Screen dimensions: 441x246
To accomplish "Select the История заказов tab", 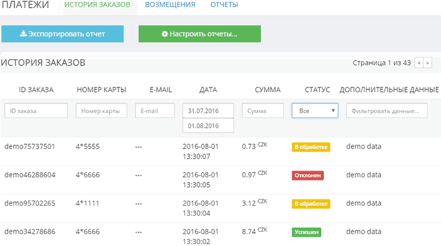I will pyautogui.click(x=97, y=5).
